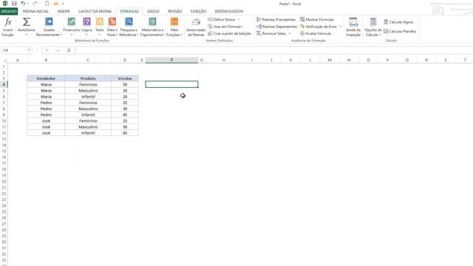473x266 pixels.
Task: Click Calcular Agora
Action: [x=398, y=22]
